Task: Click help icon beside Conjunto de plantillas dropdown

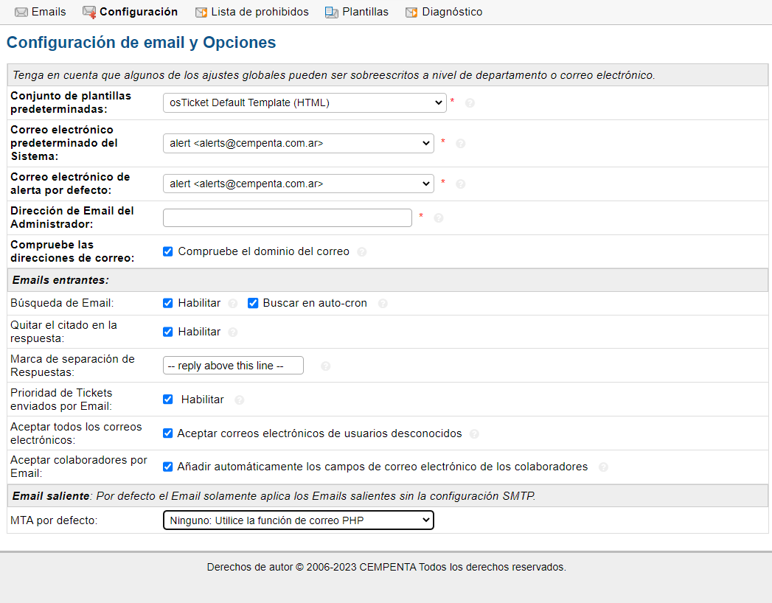Action: click(470, 103)
